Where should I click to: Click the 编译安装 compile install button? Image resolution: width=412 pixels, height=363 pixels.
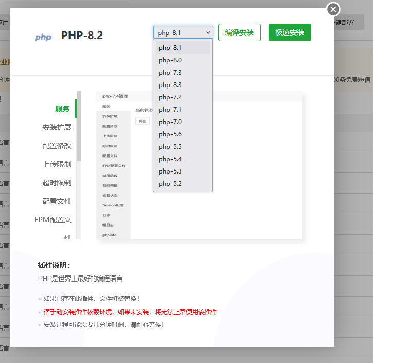[x=239, y=32]
